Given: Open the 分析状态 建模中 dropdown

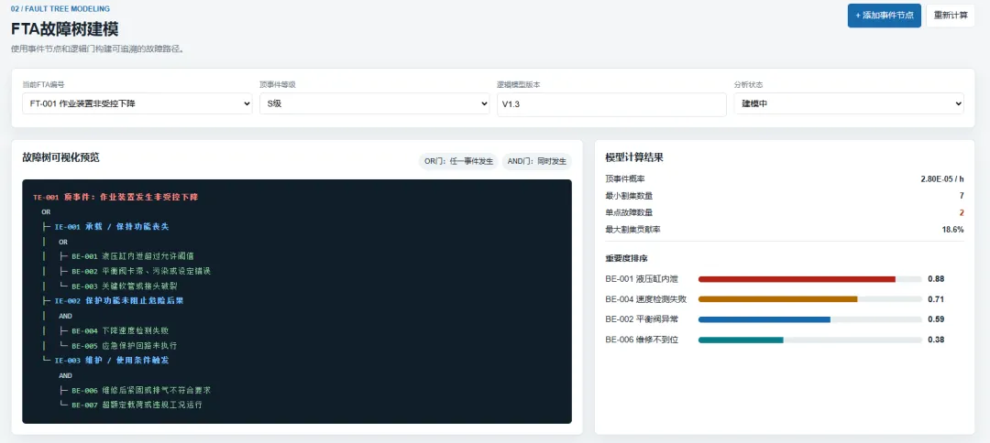Looking at the screenshot, I should (x=849, y=103).
